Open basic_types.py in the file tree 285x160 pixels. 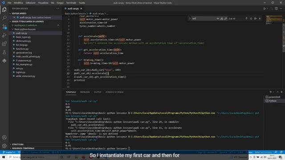tap(23, 37)
